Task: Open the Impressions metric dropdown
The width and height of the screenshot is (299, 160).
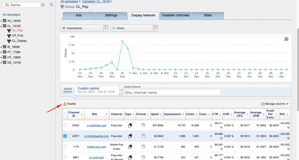Action: (105, 28)
